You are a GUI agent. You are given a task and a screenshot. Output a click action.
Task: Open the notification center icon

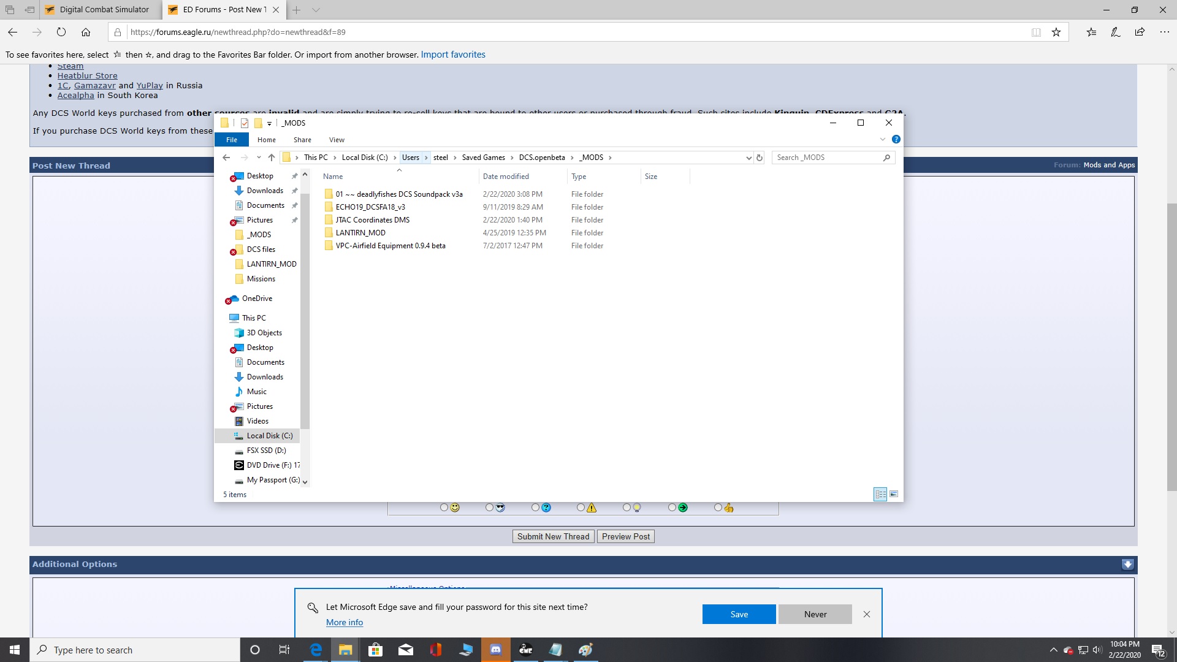pyautogui.click(x=1159, y=650)
